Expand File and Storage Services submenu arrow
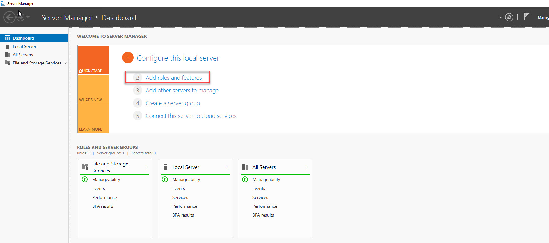 tap(66, 63)
